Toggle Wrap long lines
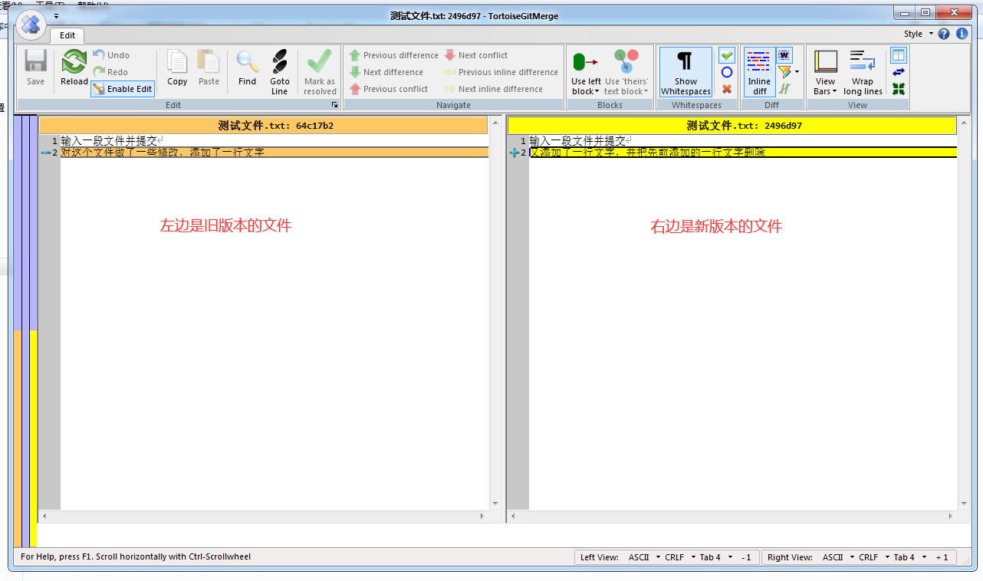This screenshot has width=983, height=581. pos(863,72)
